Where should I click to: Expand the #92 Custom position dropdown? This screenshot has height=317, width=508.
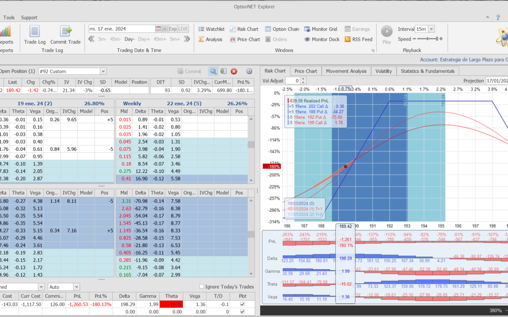[x=103, y=71]
